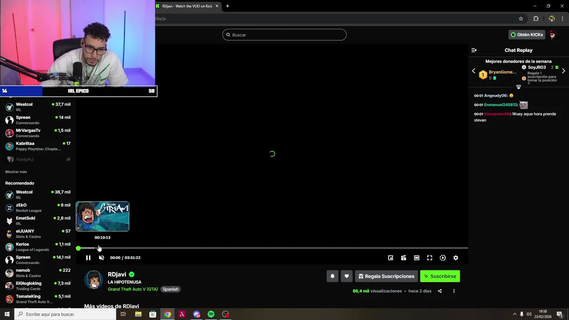Open elJUANY Slots & Casino channel
The height and width of the screenshot is (320, 569).
click(38, 234)
